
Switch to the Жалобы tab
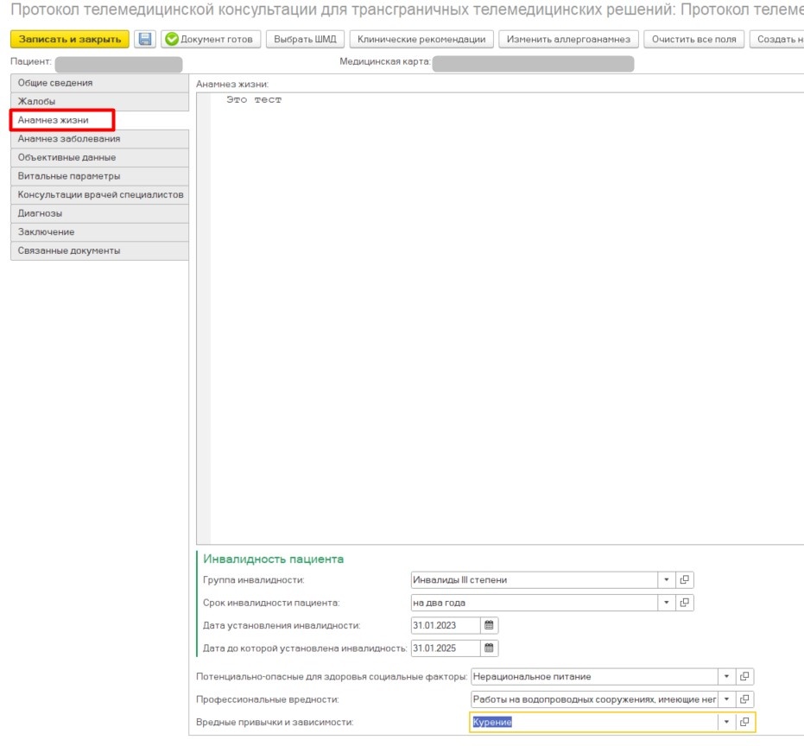click(37, 102)
